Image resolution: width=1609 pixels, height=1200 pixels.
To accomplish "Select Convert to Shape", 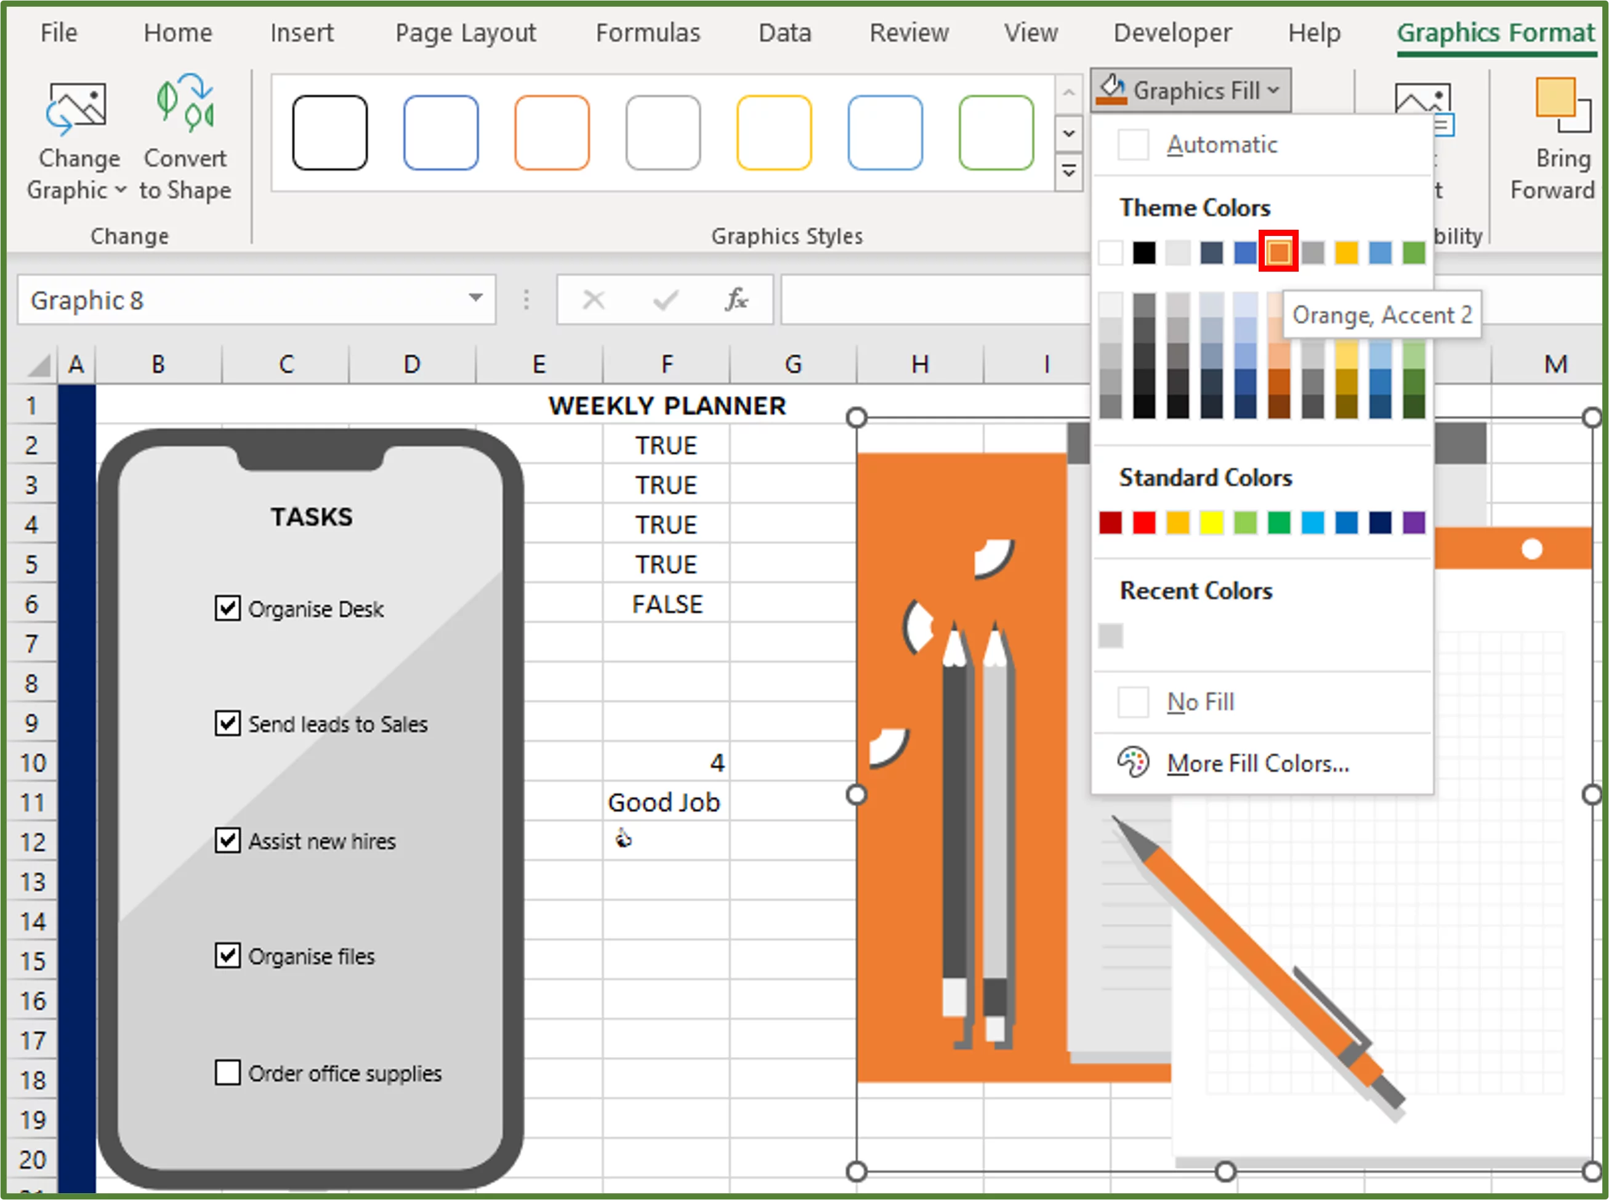I will tap(185, 138).
